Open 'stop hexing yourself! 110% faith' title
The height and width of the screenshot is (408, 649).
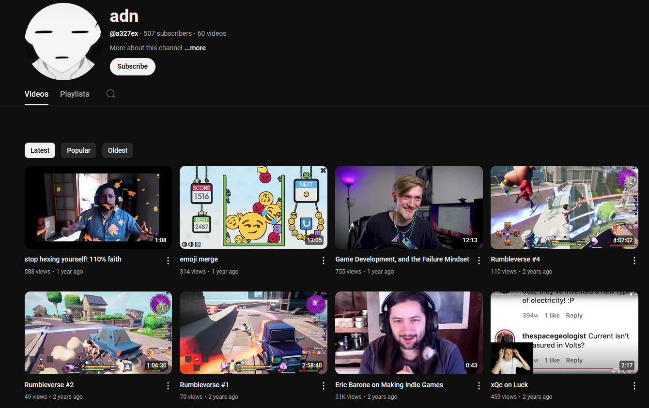(x=73, y=259)
